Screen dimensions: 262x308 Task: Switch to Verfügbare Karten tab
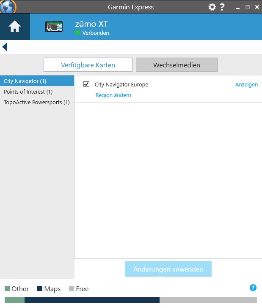(88, 65)
